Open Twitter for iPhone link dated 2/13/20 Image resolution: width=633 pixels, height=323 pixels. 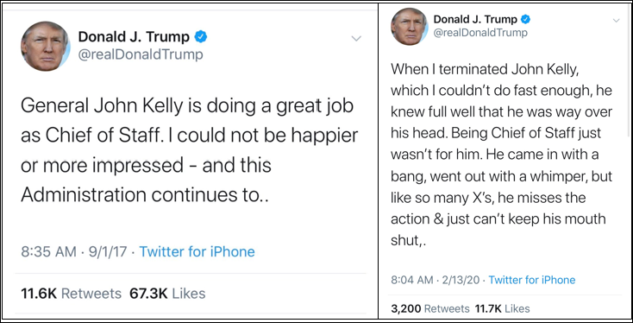coord(532,280)
